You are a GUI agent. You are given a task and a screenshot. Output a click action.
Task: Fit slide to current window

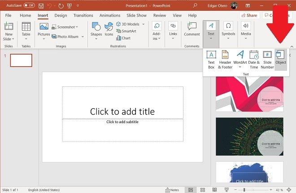[x=289, y=190]
